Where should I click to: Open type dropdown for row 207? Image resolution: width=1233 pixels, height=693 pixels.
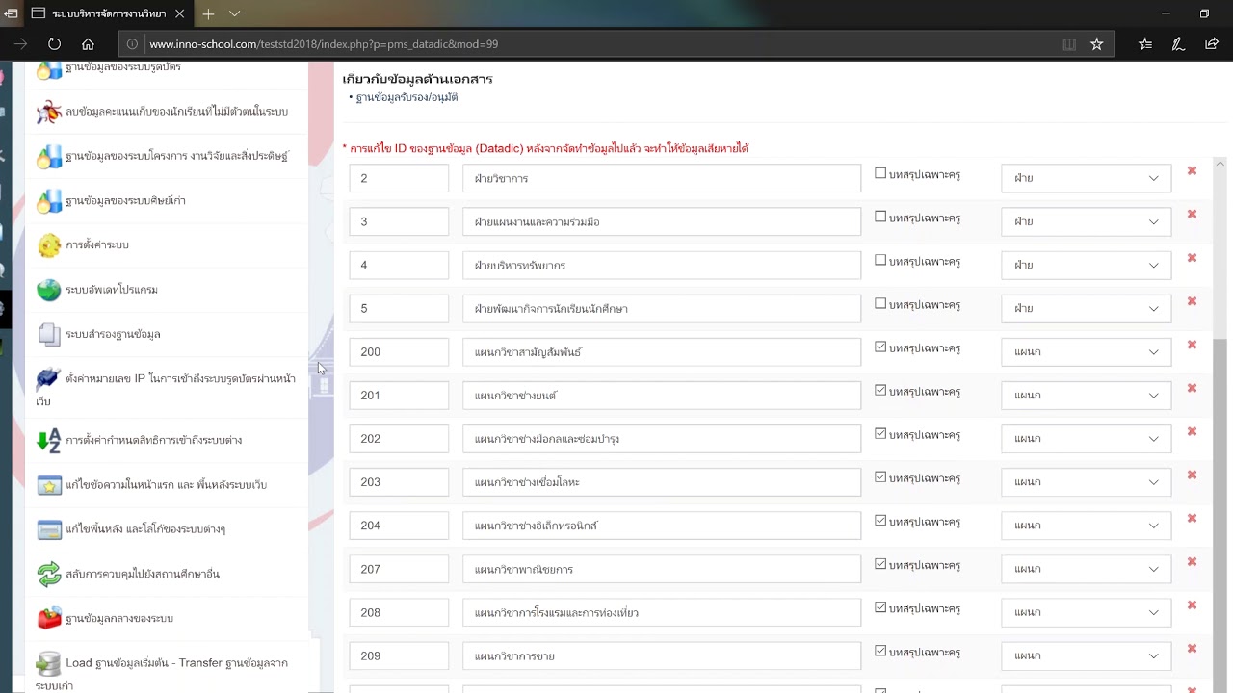pyautogui.click(x=1086, y=569)
